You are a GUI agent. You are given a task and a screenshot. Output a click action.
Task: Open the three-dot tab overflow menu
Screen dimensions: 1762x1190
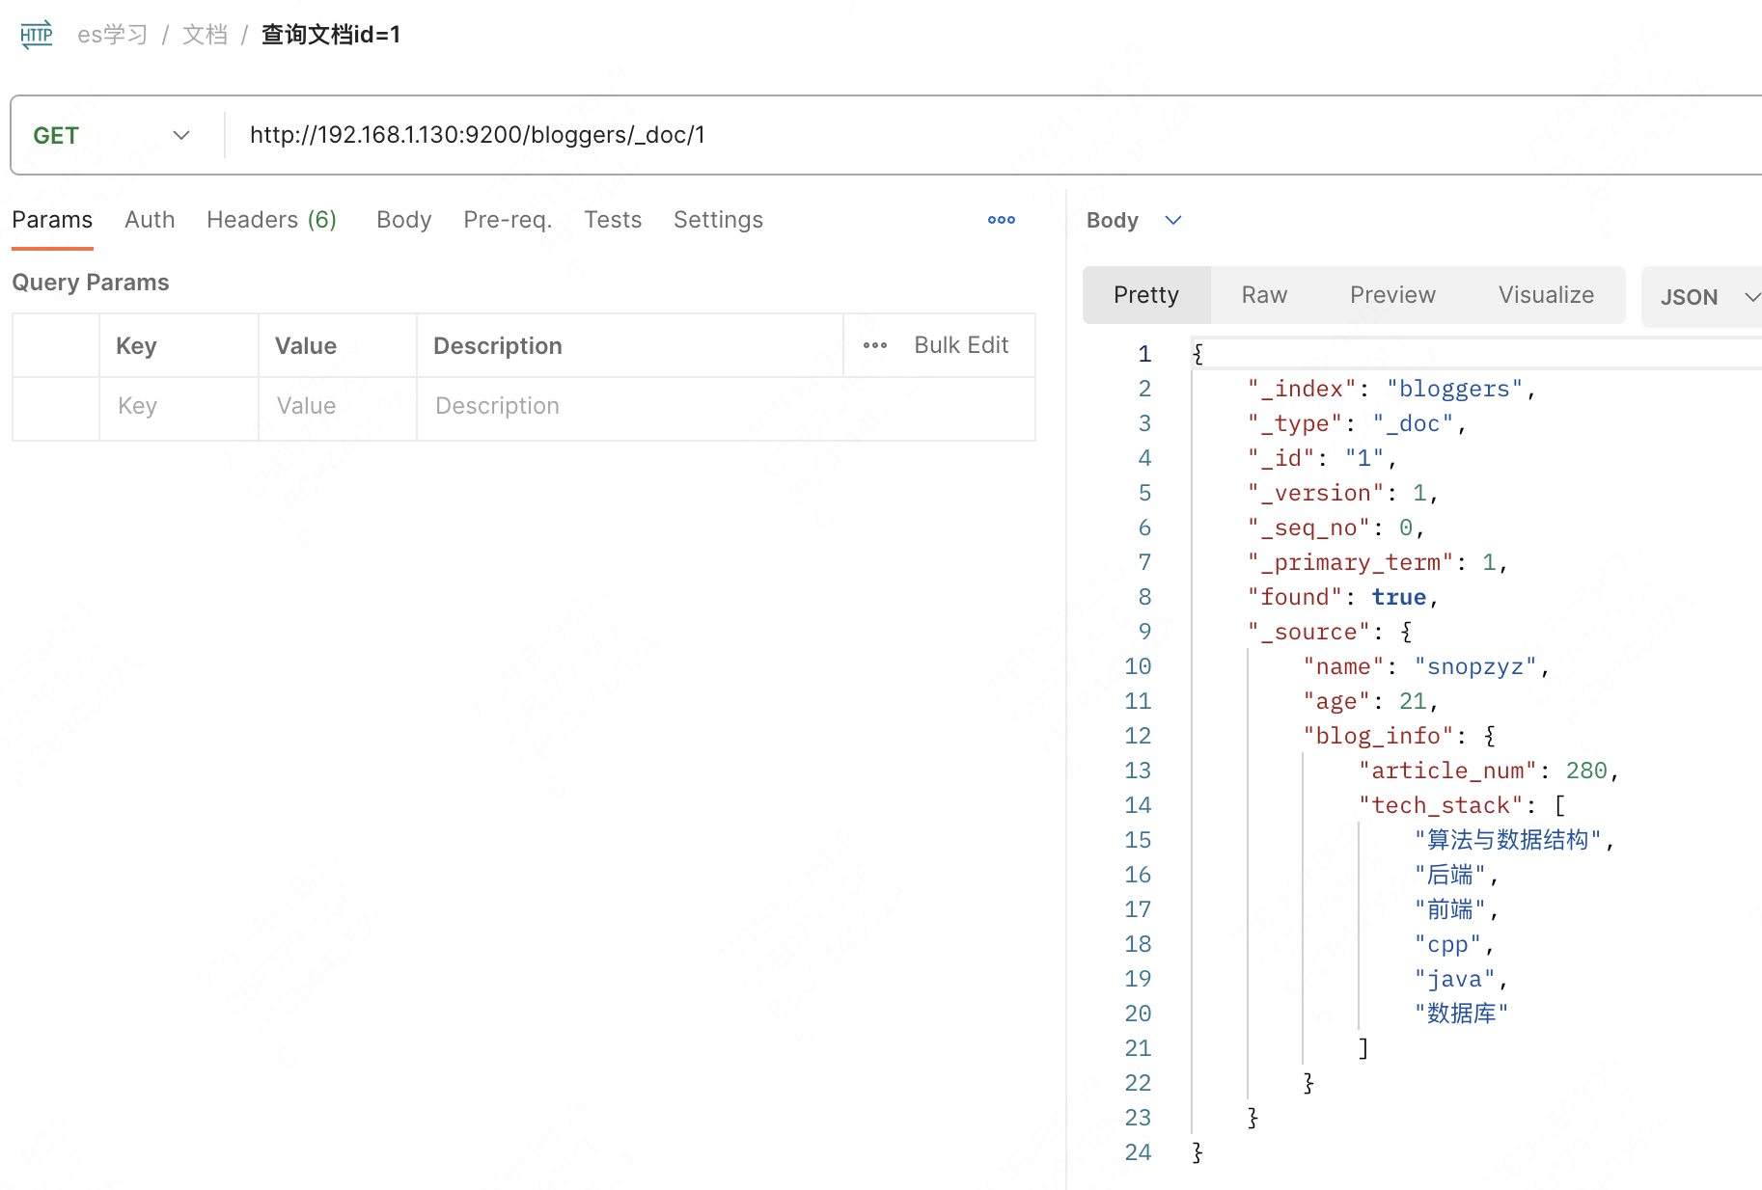(x=1002, y=220)
